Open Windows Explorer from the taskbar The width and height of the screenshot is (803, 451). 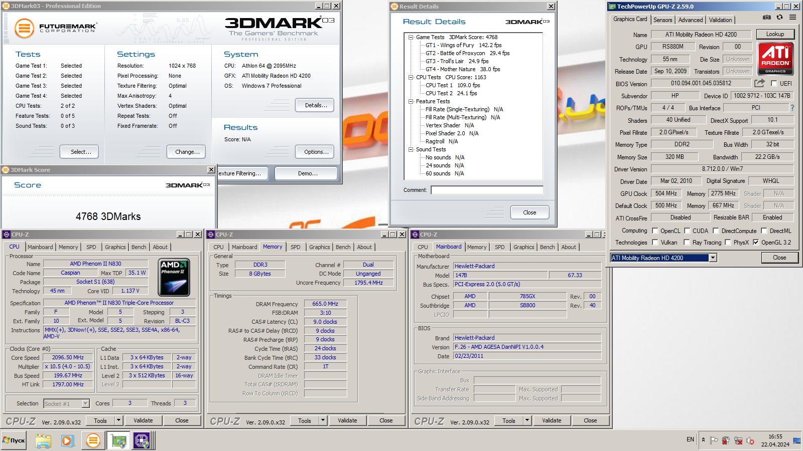pyautogui.click(x=43, y=441)
